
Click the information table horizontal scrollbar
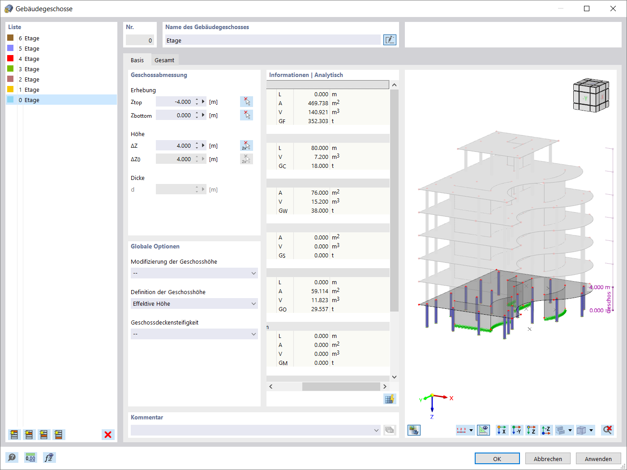[x=341, y=386]
